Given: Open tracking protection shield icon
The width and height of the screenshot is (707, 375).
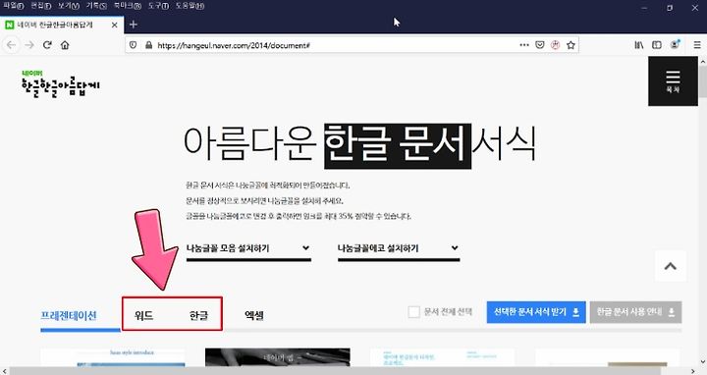Looking at the screenshot, I should (x=133, y=45).
